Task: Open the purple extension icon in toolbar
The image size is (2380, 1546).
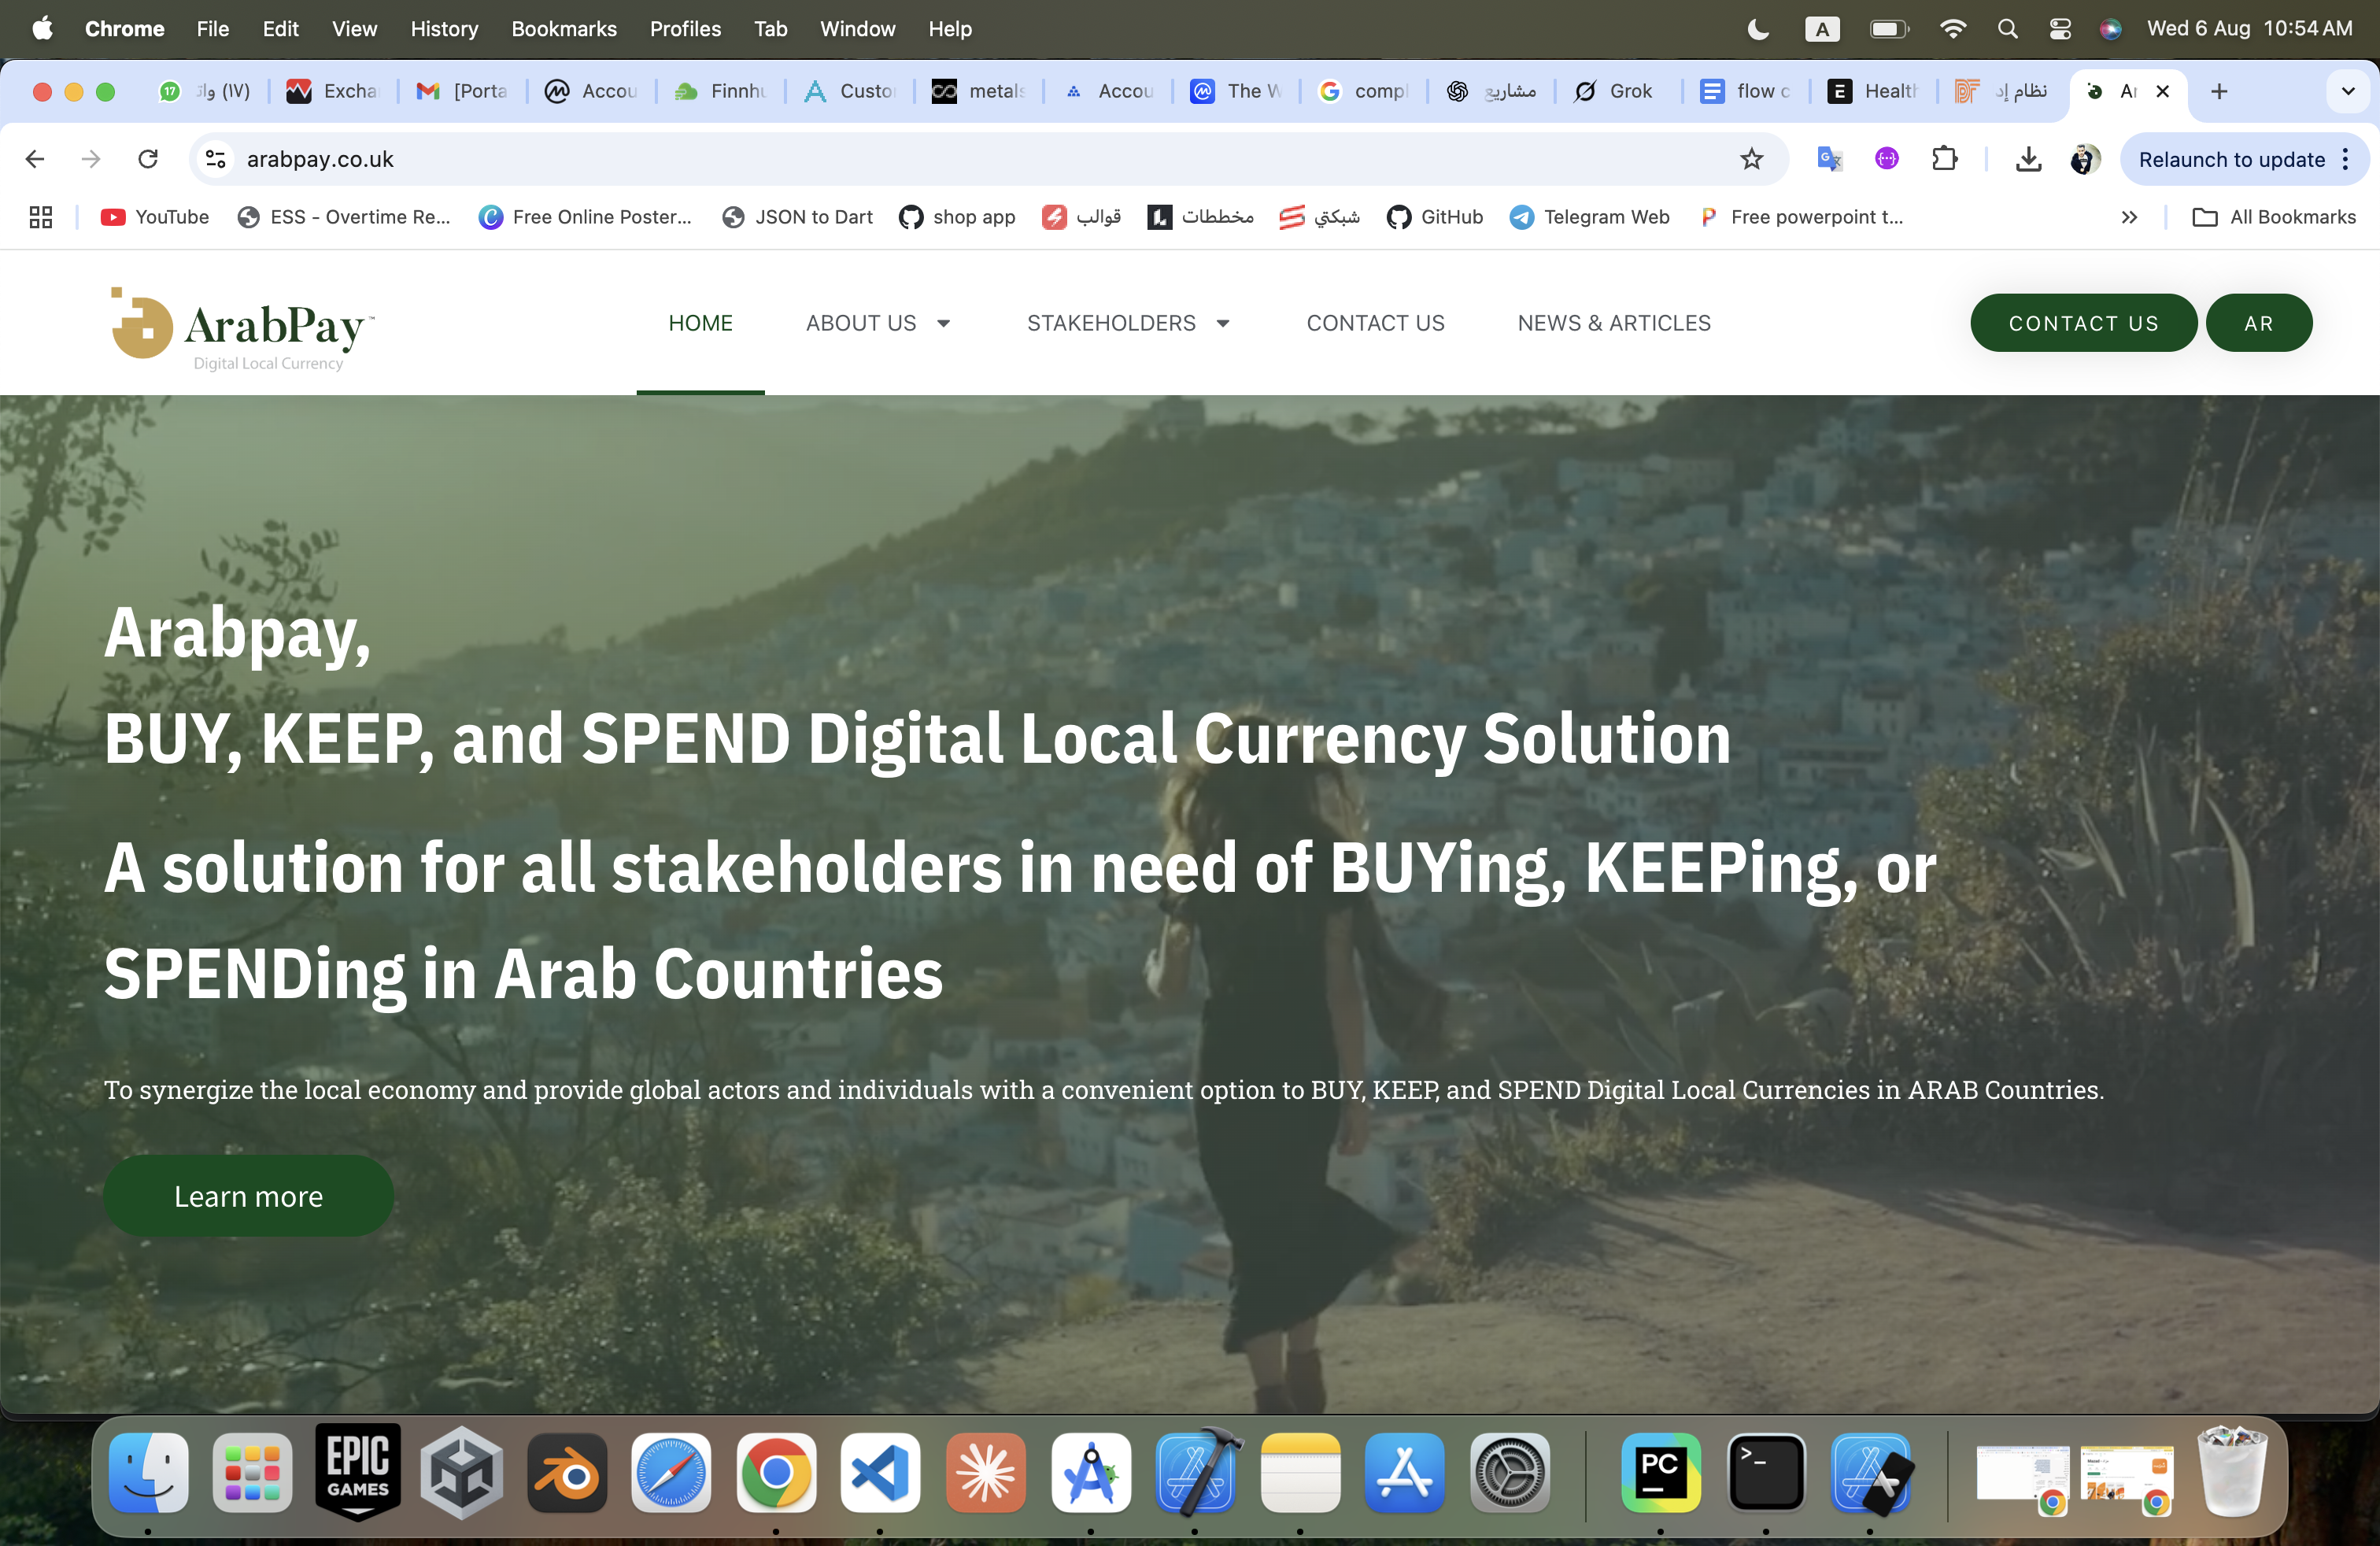Action: tap(1886, 159)
